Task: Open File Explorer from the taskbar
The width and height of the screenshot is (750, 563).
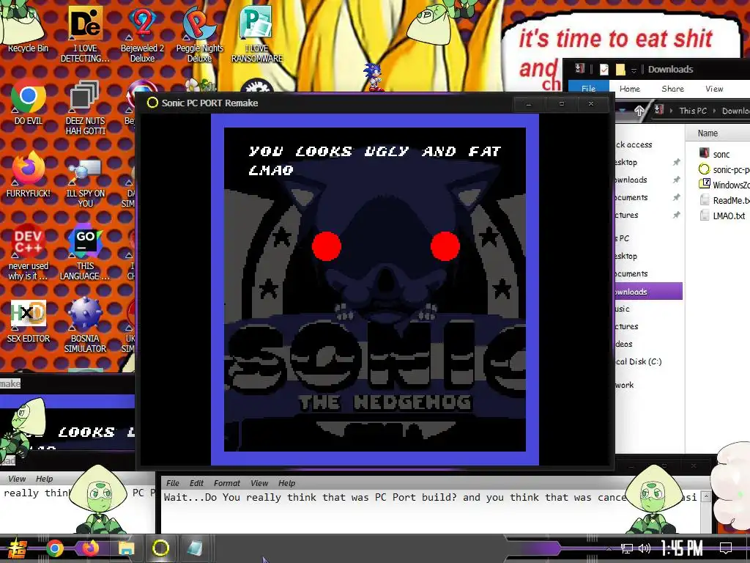Action: point(126,548)
